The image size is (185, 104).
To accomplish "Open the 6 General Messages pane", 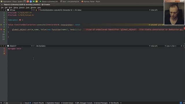I will pos(101,103).
